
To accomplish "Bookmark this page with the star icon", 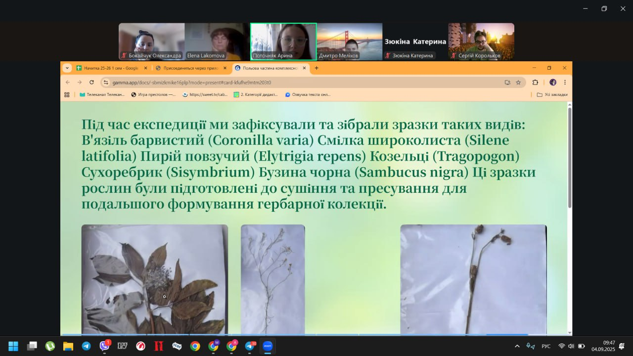I will coord(518,82).
